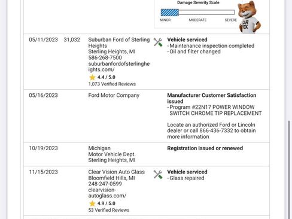The width and height of the screenshot is (292, 219).
Task: Click the gold star beside 4.9 / 5.0 rating
Action: [x=92, y=203]
